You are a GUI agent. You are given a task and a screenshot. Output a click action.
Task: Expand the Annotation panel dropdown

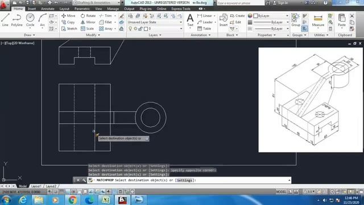[201, 35]
